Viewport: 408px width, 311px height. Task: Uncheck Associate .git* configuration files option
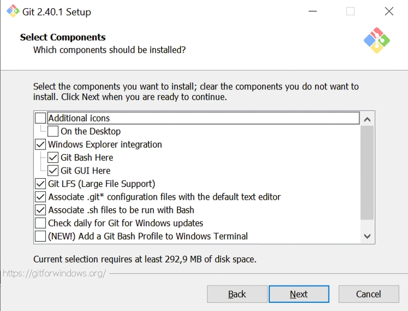point(40,197)
